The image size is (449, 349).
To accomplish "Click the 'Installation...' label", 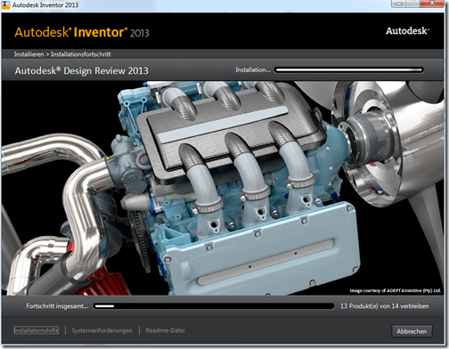I will pos(253,69).
